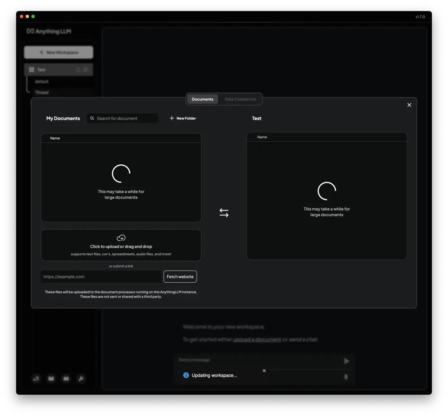The width and height of the screenshot is (448, 416).
Task: Click the send message arrow icon
Action: tap(346, 361)
